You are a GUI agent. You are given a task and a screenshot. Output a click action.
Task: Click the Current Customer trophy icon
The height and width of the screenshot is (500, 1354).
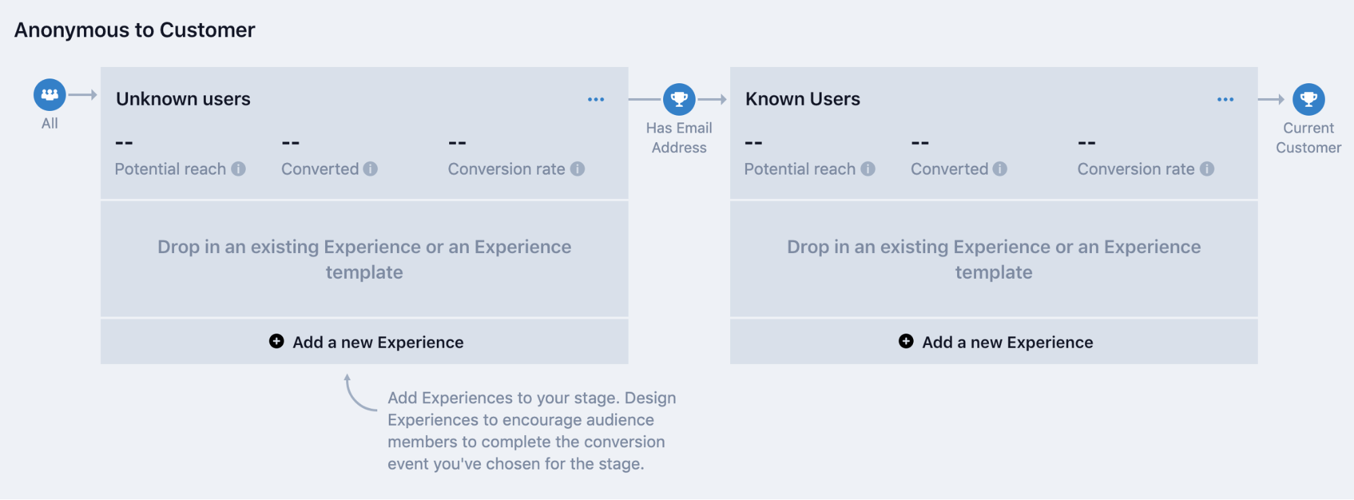[x=1308, y=99]
